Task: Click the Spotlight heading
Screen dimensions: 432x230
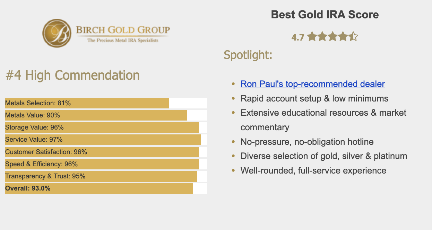Action: point(248,55)
